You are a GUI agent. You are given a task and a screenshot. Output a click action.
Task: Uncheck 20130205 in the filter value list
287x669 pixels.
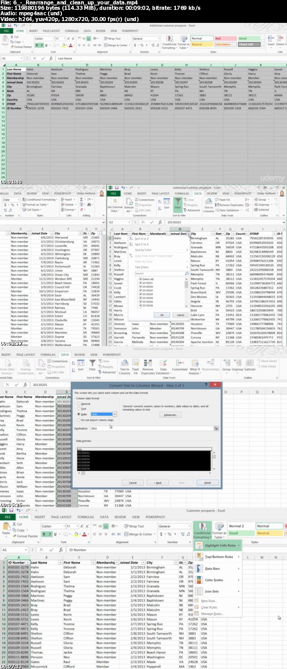pyautogui.click(x=140, y=302)
